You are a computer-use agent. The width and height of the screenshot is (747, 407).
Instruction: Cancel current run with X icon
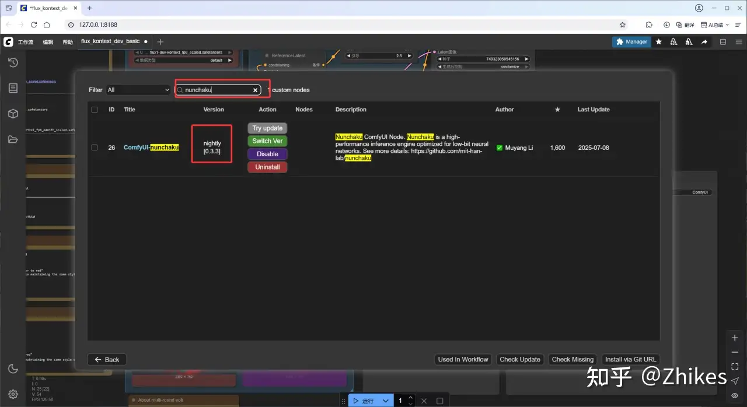(424, 401)
